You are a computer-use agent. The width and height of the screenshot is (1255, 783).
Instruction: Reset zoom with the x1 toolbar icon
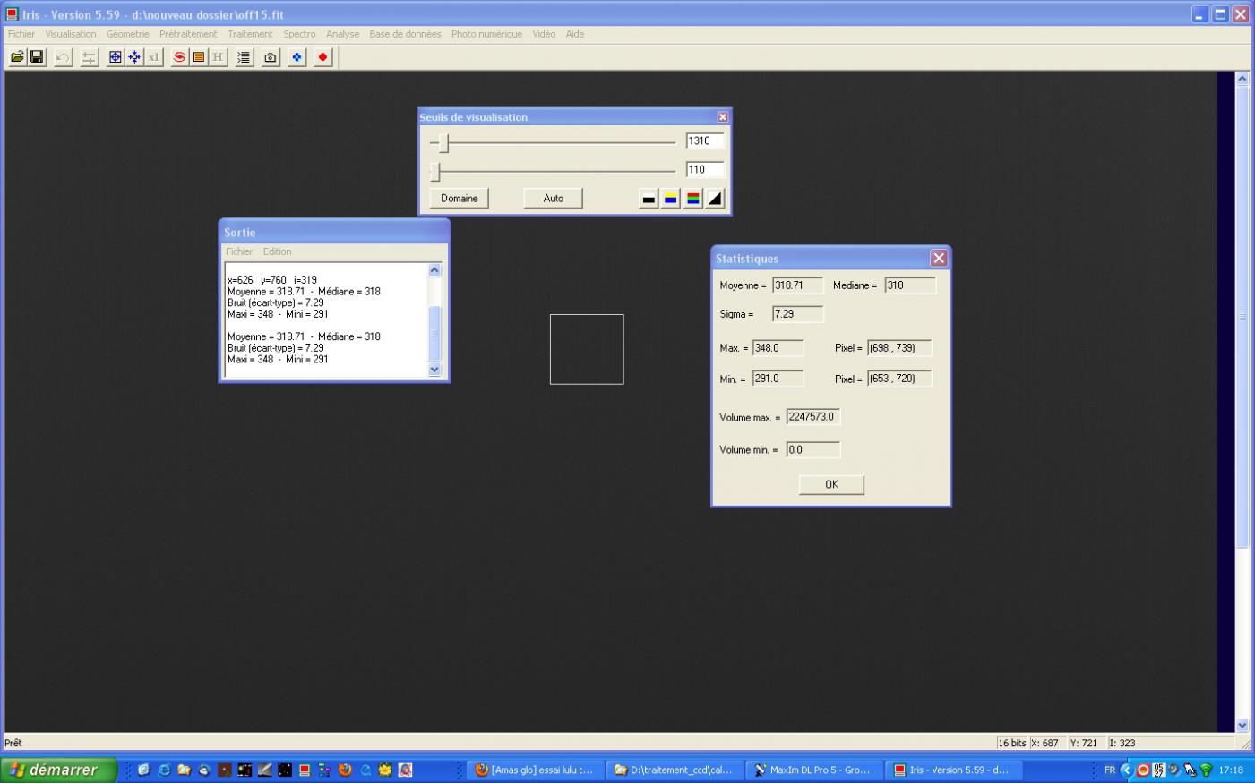pos(154,57)
